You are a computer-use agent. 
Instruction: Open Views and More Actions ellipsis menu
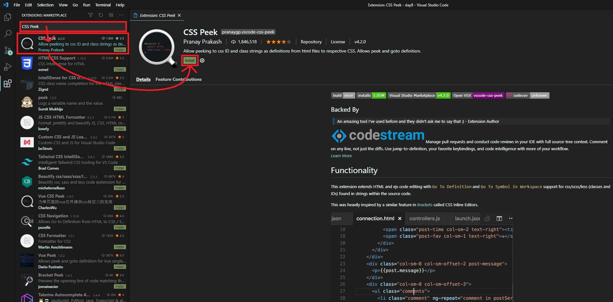pyautogui.click(x=121, y=15)
